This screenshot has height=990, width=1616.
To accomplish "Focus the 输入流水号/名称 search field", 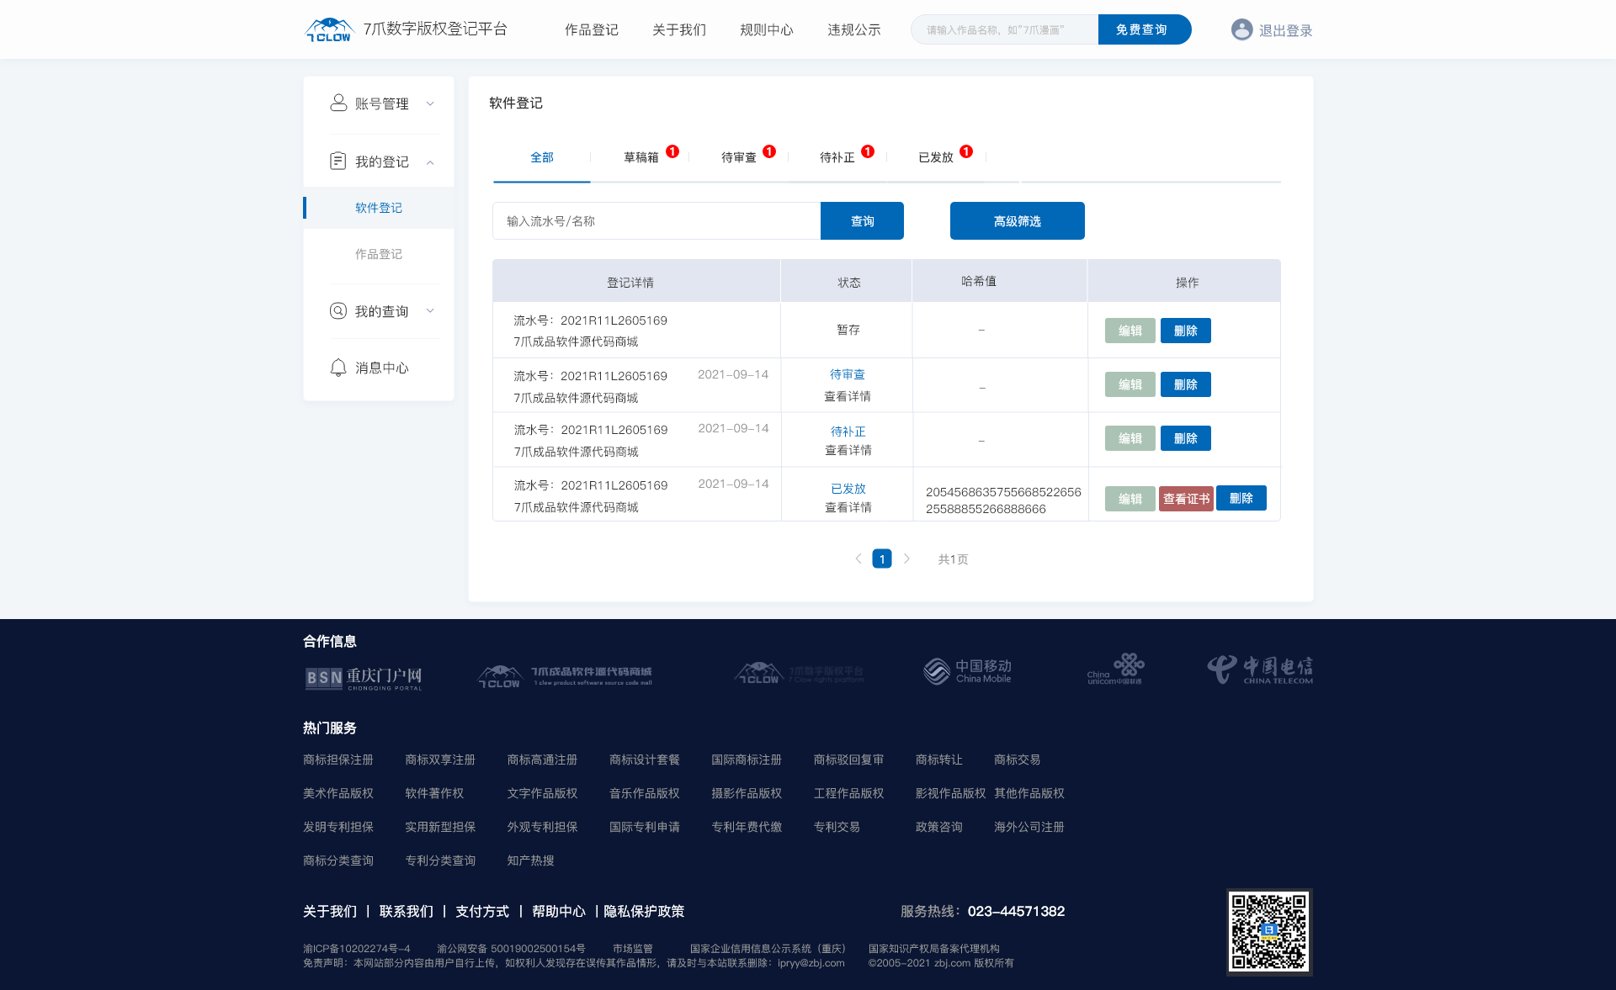I will point(656,220).
